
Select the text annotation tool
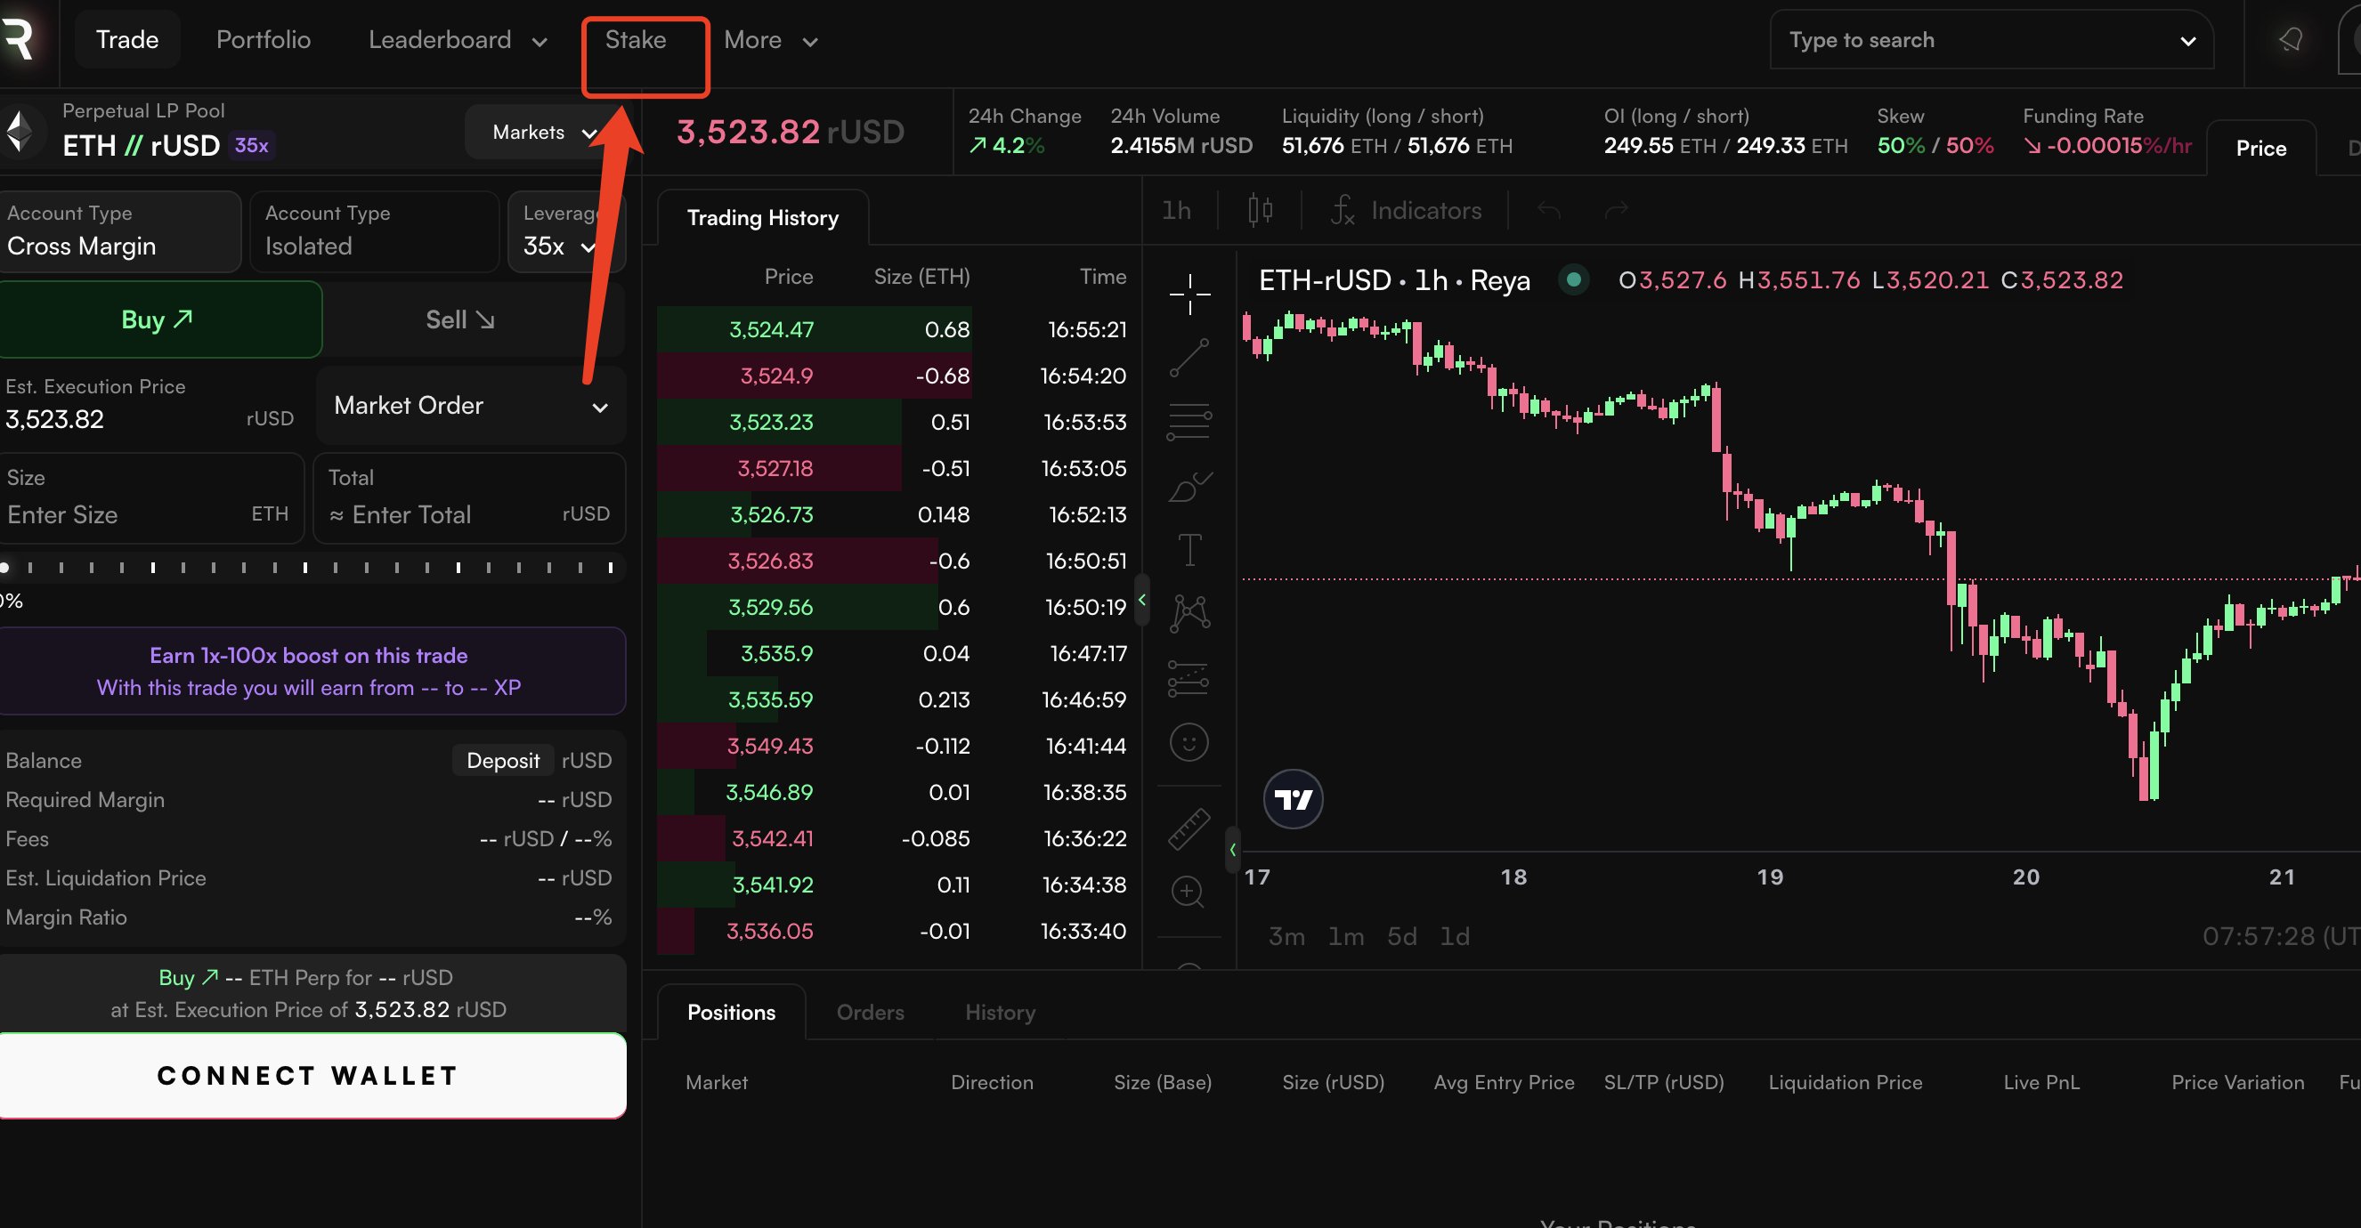pos(1189,550)
